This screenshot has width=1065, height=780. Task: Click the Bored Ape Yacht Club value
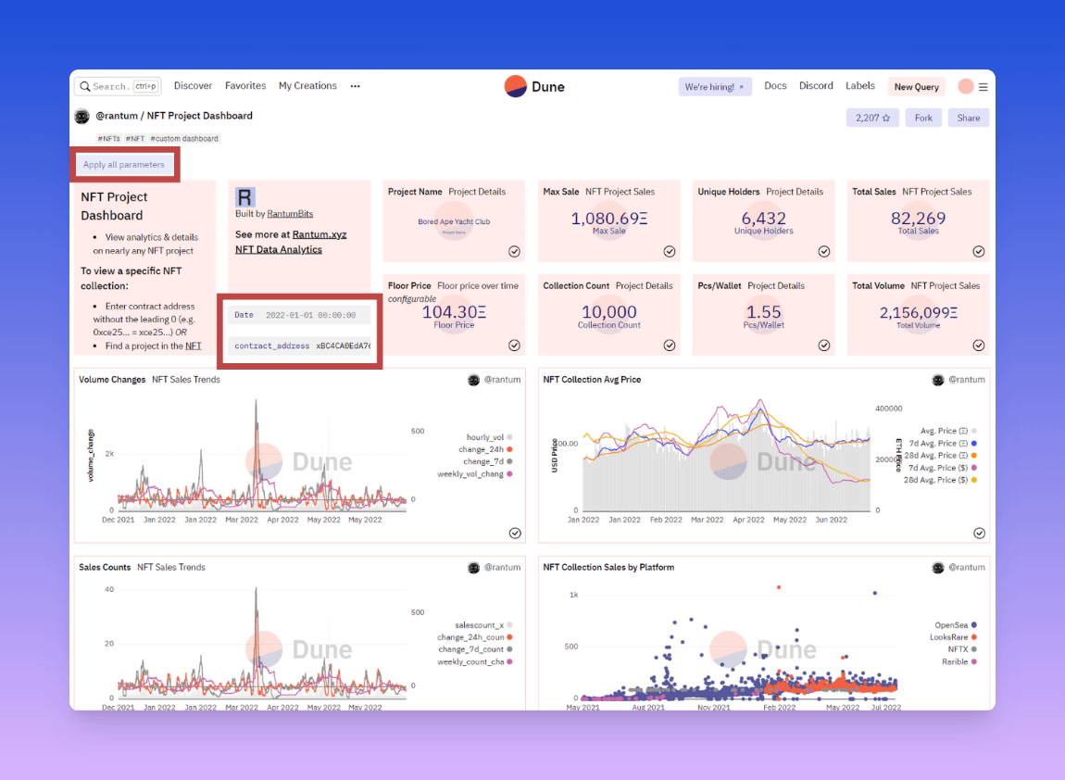pos(454,221)
